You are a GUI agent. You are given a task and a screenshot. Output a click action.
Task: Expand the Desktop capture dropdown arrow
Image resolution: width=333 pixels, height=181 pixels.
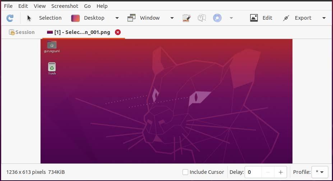click(x=117, y=18)
